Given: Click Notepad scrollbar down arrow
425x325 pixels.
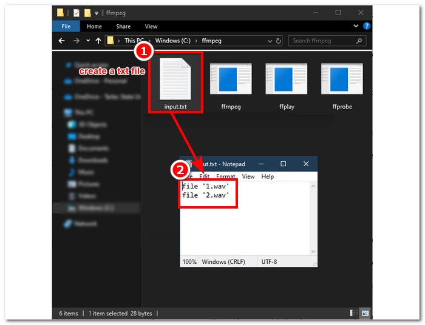Looking at the screenshot, I should 313,251.
